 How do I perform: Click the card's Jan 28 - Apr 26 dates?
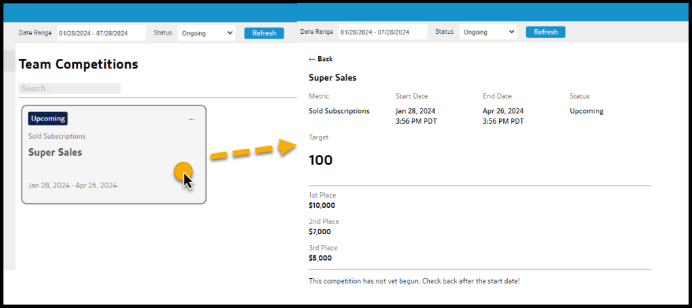pyautogui.click(x=72, y=185)
